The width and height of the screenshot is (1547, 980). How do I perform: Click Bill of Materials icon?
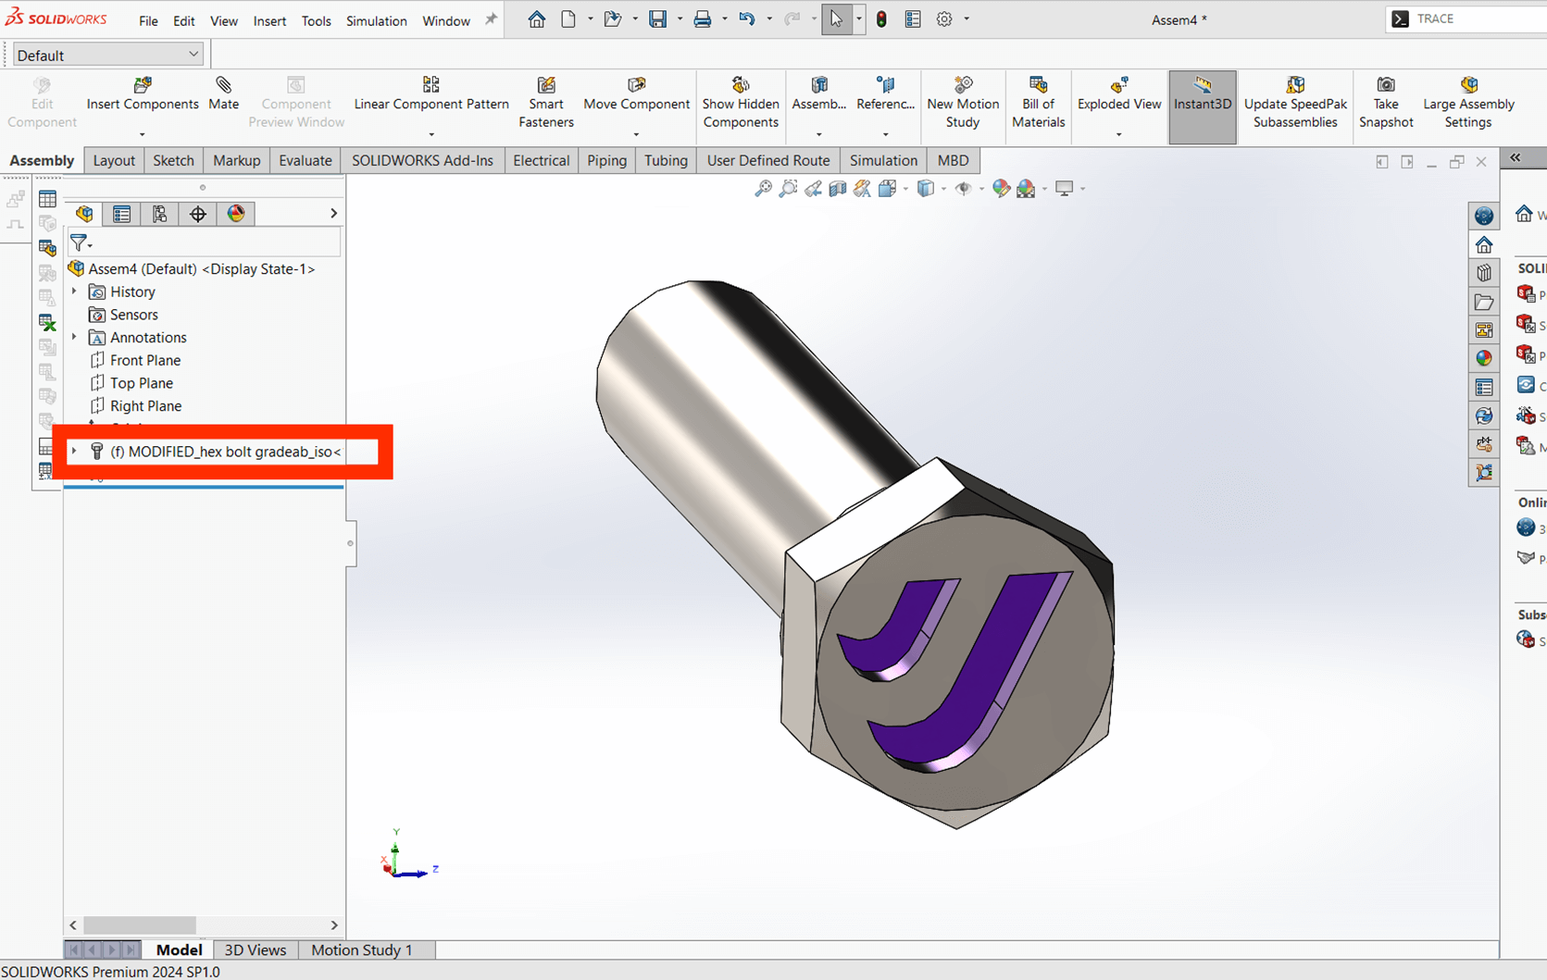click(1038, 86)
